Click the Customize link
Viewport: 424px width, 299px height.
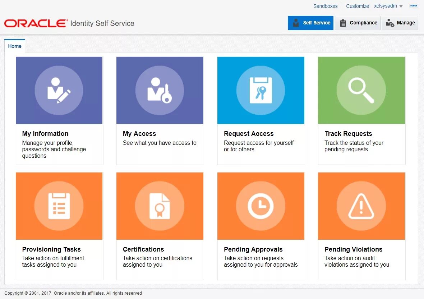[x=358, y=6]
